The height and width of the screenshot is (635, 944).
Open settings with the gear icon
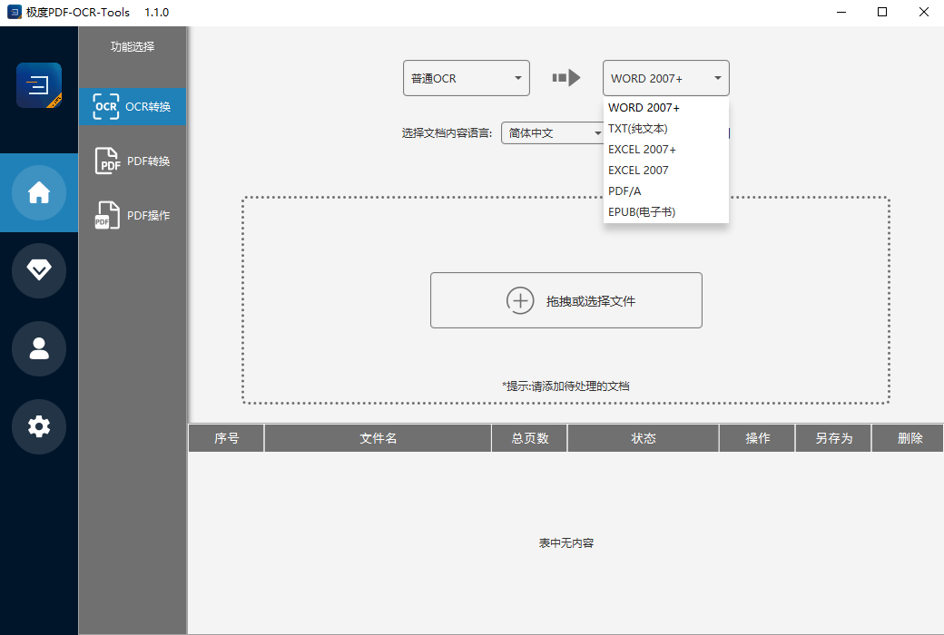tap(39, 426)
